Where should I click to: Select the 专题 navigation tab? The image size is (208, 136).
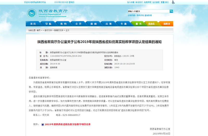(123, 24)
